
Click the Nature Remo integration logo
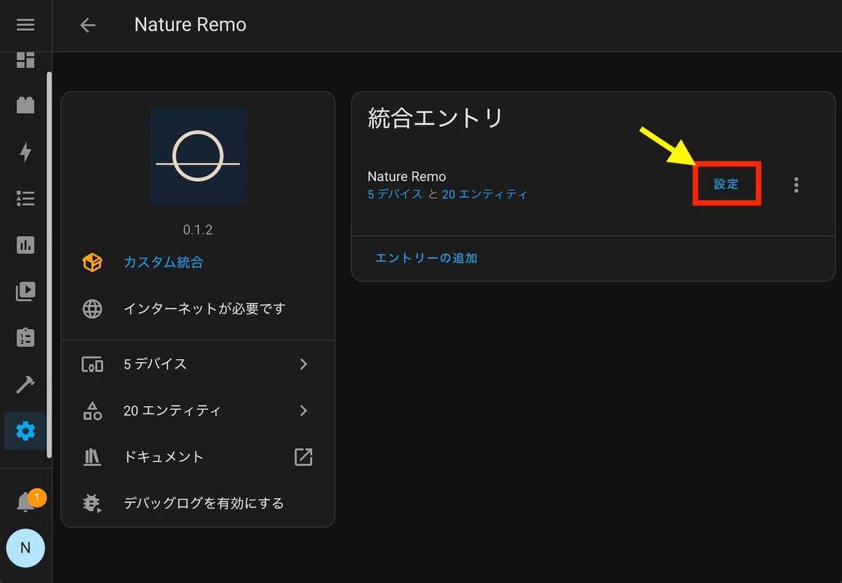198,156
